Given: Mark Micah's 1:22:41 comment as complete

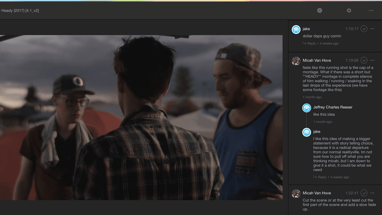Looking at the screenshot, I should [x=364, y=193].
